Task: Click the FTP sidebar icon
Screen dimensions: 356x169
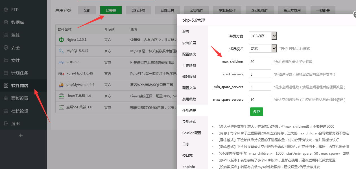Action: pos(6,10)
